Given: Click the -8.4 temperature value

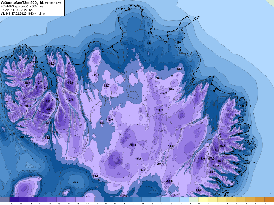Looking at the screenshot, I should (149, 33).
